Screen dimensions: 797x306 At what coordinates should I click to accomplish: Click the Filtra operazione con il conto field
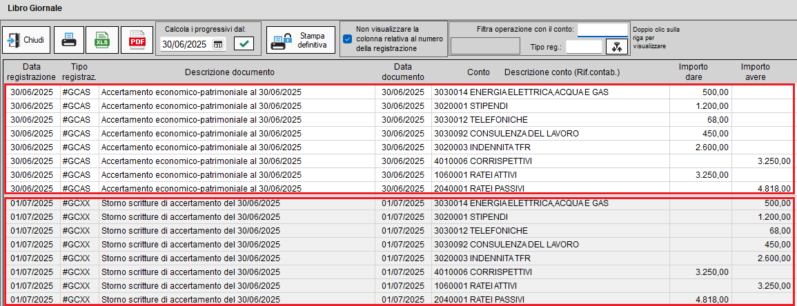(x=602, y=30)
